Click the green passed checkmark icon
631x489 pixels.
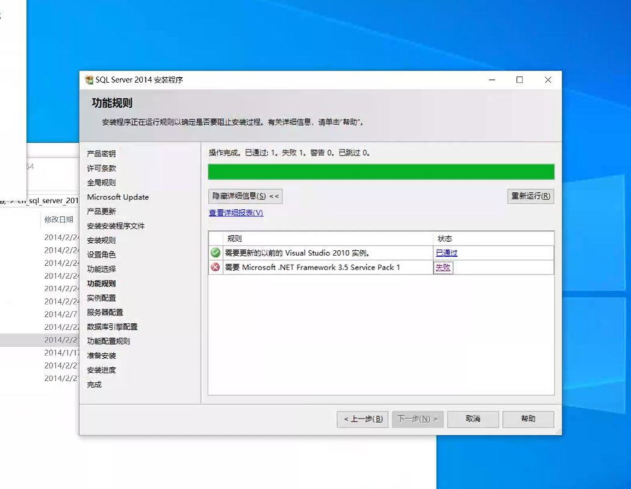point(216,253)
